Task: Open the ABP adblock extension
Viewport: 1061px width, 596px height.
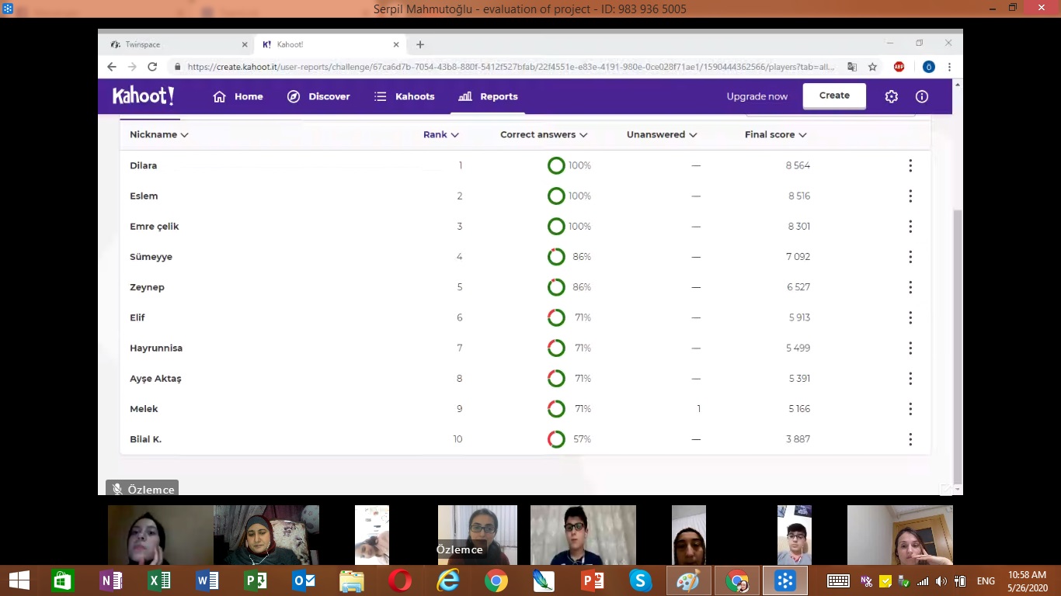Action: coord(899,67)
